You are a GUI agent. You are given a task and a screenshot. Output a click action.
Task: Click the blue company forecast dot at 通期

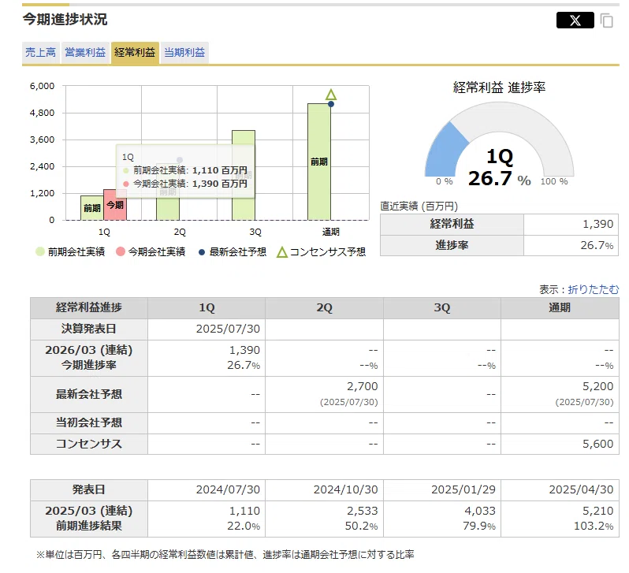(331, 104)
